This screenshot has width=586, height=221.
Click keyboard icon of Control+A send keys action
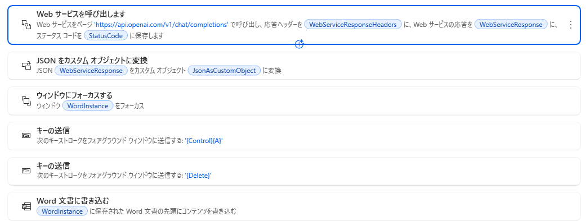click(26, 136)
